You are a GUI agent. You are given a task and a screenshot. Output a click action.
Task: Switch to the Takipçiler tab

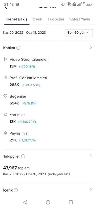point(56,19)
